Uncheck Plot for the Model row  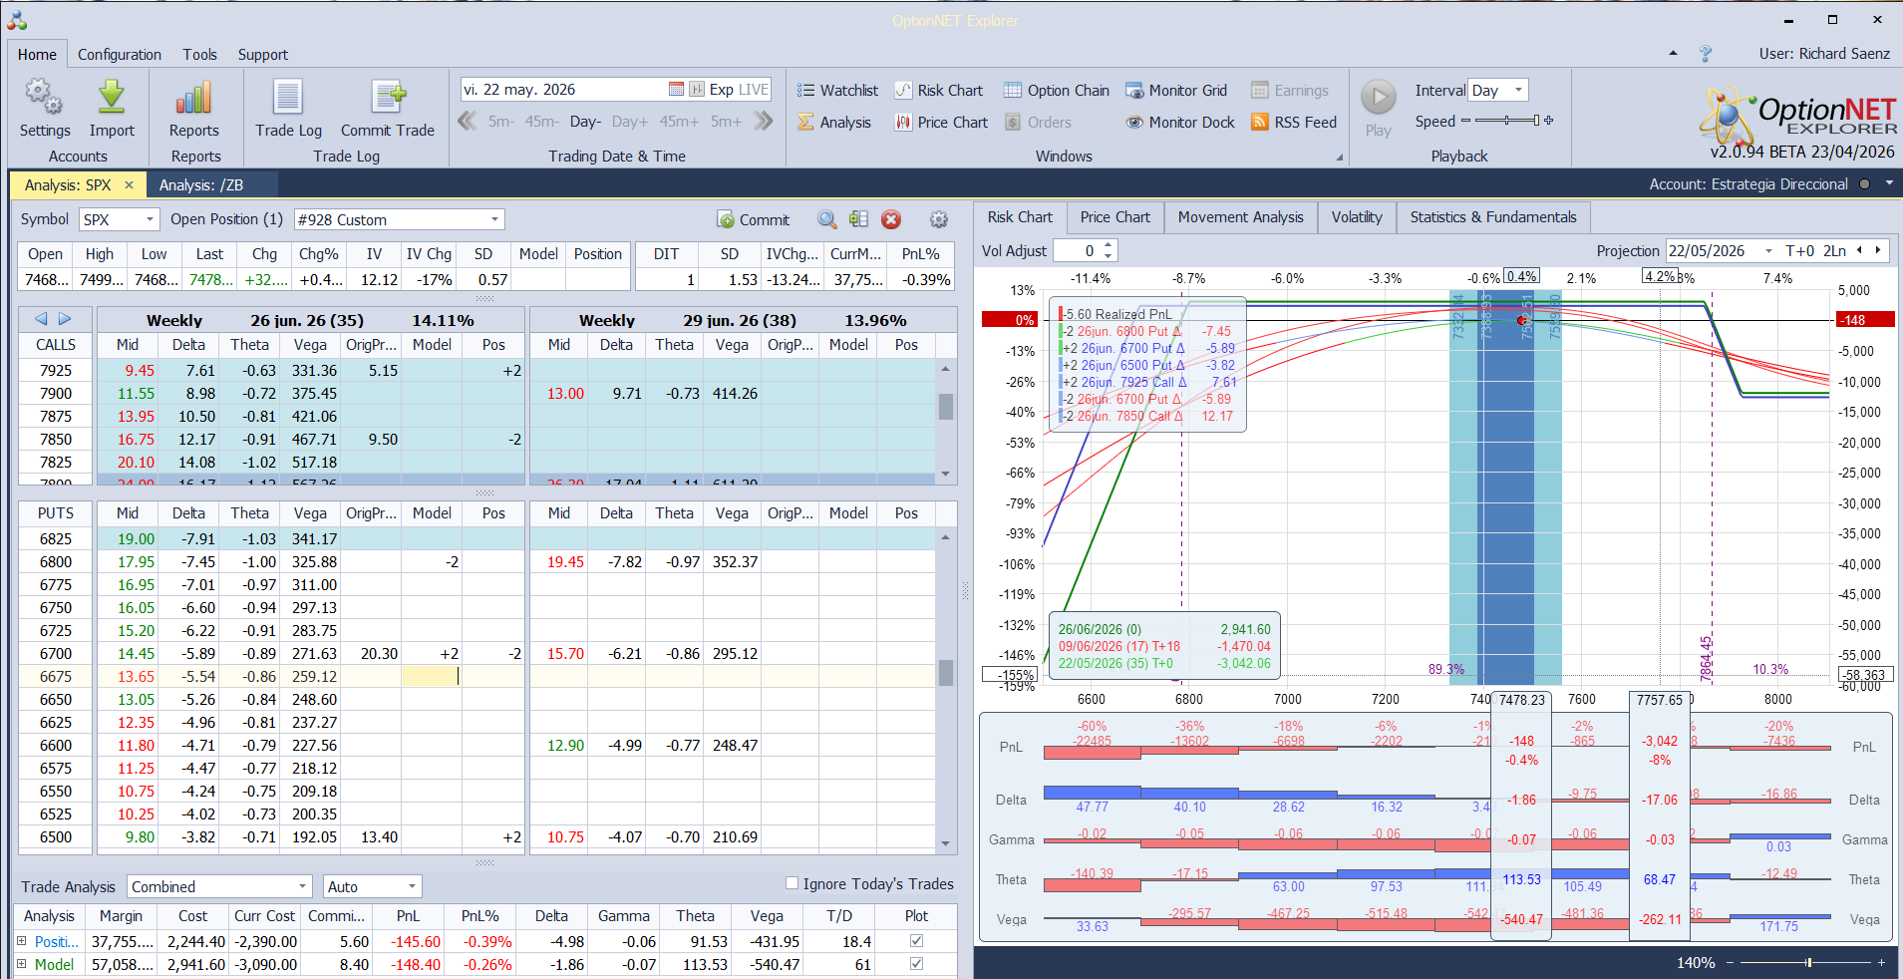point(916,964)
